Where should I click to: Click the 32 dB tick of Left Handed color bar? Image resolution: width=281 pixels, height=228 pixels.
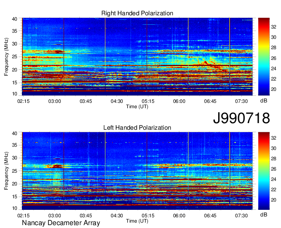[x=274, y=138]
